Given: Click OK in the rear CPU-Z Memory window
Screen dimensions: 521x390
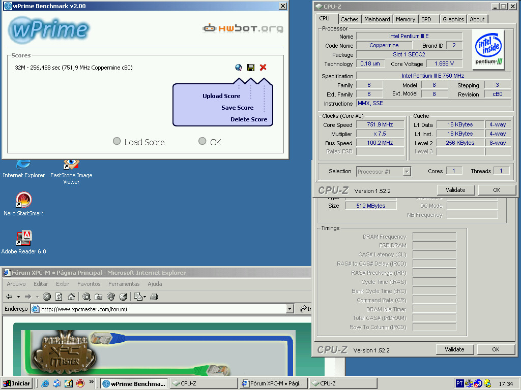Looking at the screenshot, I should 496,349.
